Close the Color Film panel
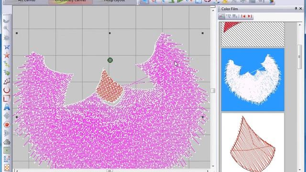This screenshot has height=172, width=306. tap(301, 9)
